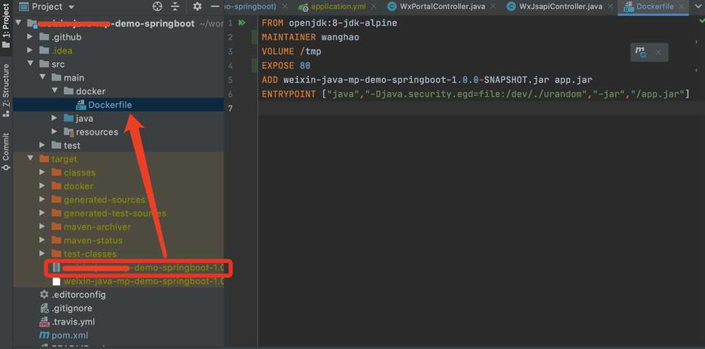Click the green inspection checkmark indicator
The height and width of the screenshot is (349, 705).
coord(701,21)
